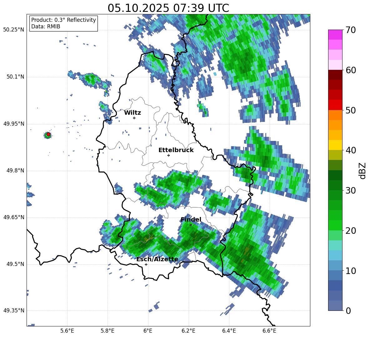Click the red radar site dot
Viewport: 370px width, 337px height.
click(48, 134)
